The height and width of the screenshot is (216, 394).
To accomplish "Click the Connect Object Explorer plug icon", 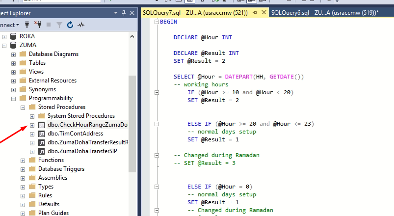I will coord(26,24).
